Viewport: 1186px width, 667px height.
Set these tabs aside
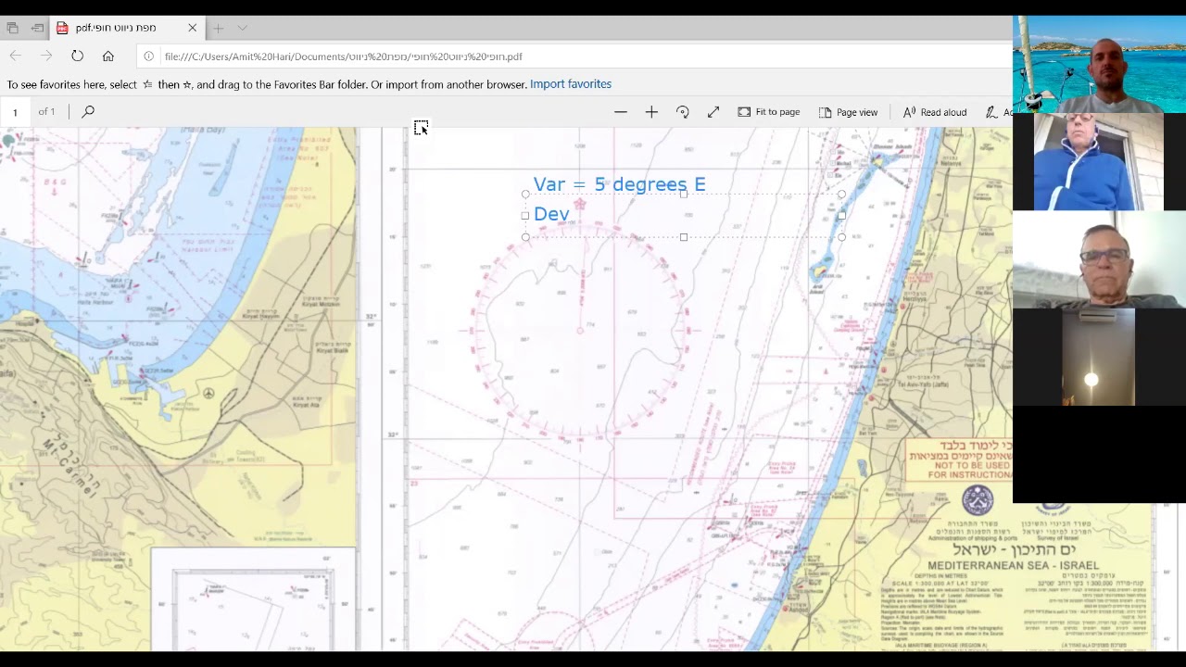point(37,28)
